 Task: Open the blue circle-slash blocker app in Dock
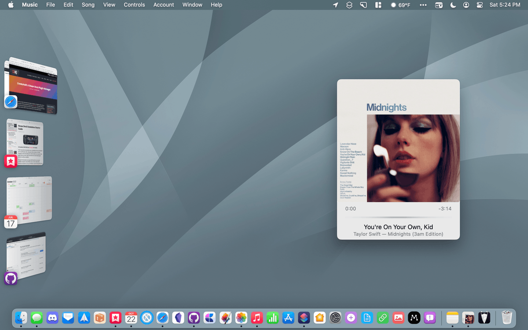[x=147, y=317]
